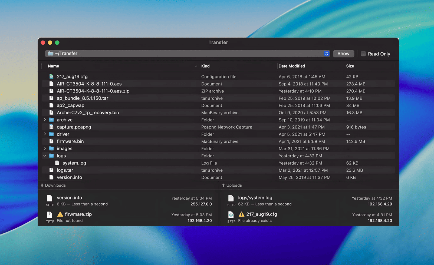Click the driver folder icon

tap(51, 134)
